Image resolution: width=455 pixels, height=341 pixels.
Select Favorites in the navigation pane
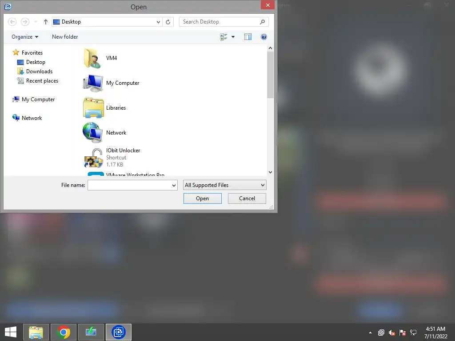click(28, 52)
